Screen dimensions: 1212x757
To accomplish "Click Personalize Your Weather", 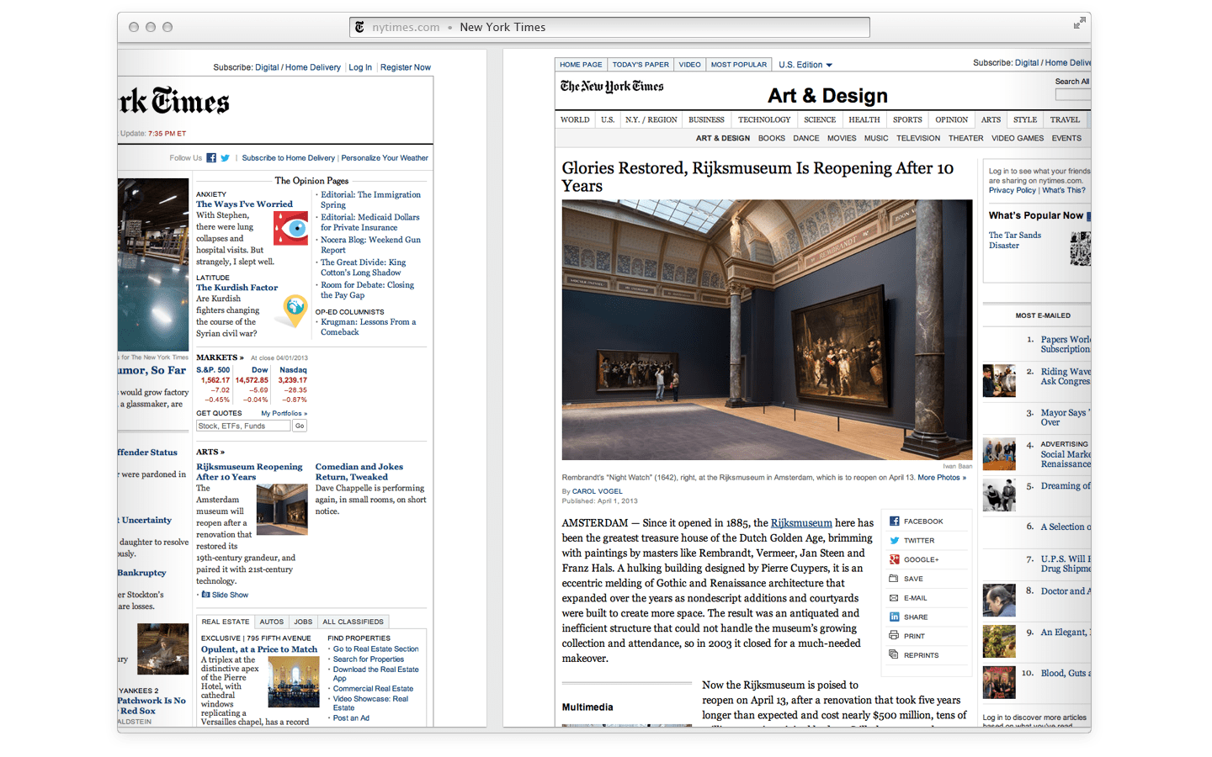I will pos(385,158).
